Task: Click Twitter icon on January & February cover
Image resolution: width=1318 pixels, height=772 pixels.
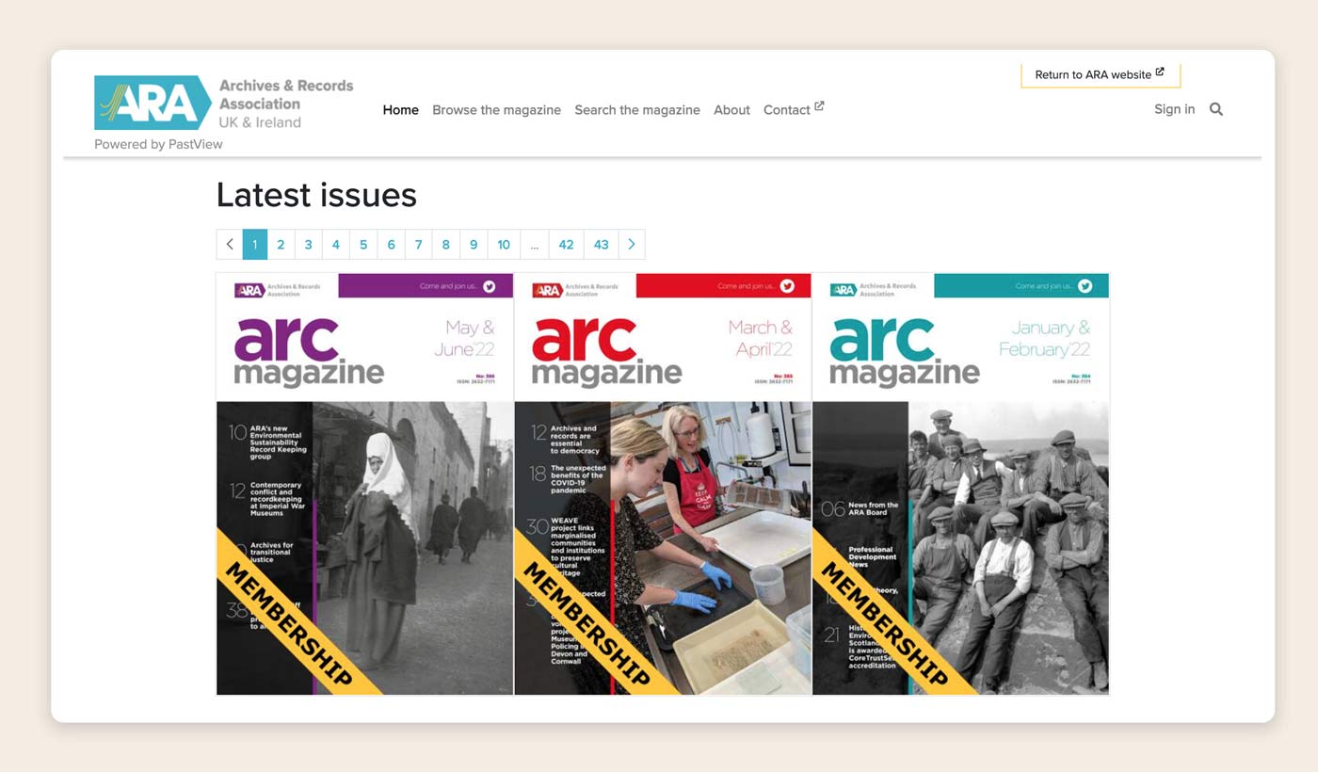Action: [x=1085, y=286]
